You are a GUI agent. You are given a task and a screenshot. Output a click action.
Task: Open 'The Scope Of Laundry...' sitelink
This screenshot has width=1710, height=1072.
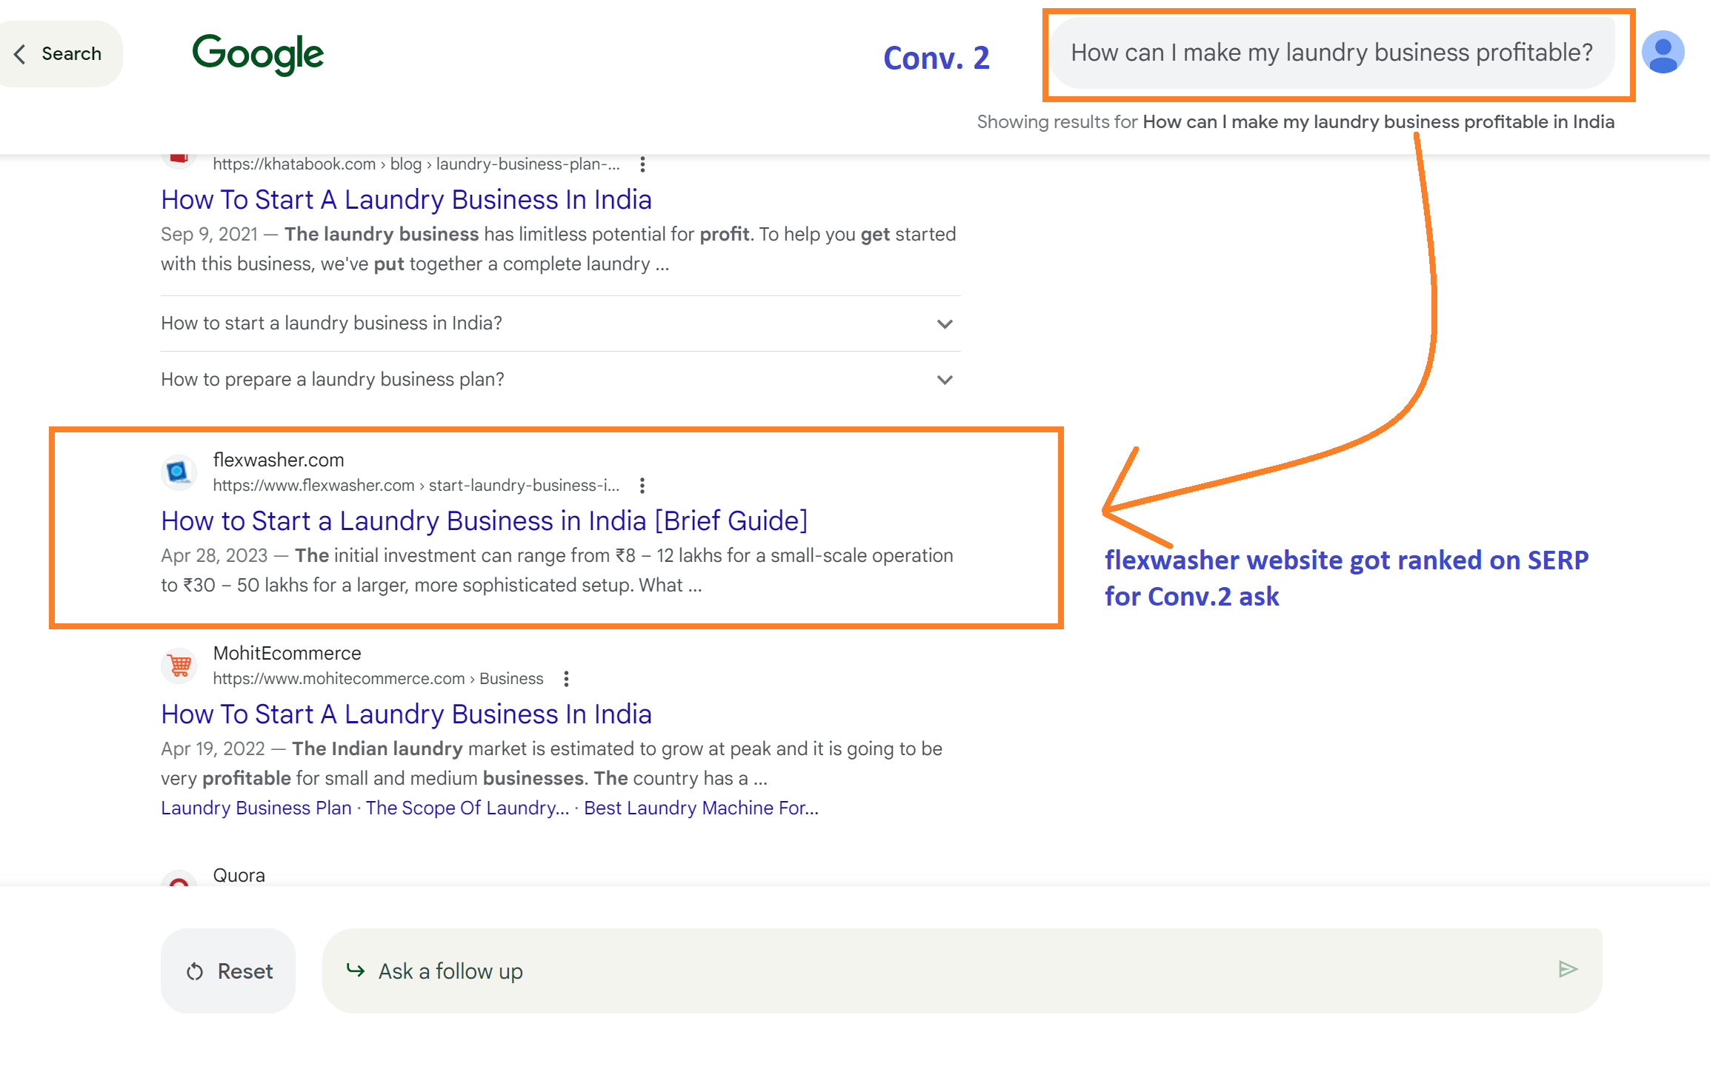pyautogui.click(x=467, y=808)
